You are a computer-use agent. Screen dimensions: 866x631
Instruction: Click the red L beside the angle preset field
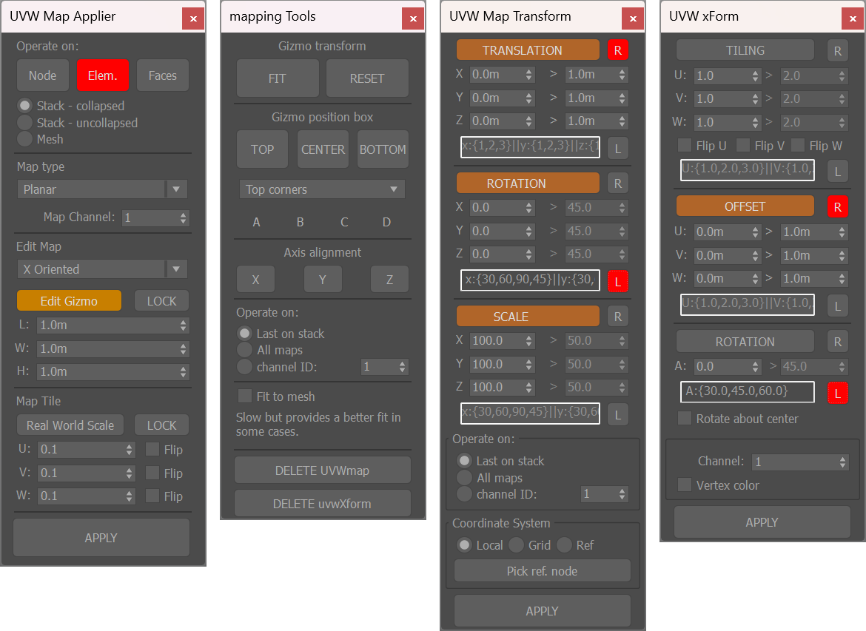tap(837, 392)
